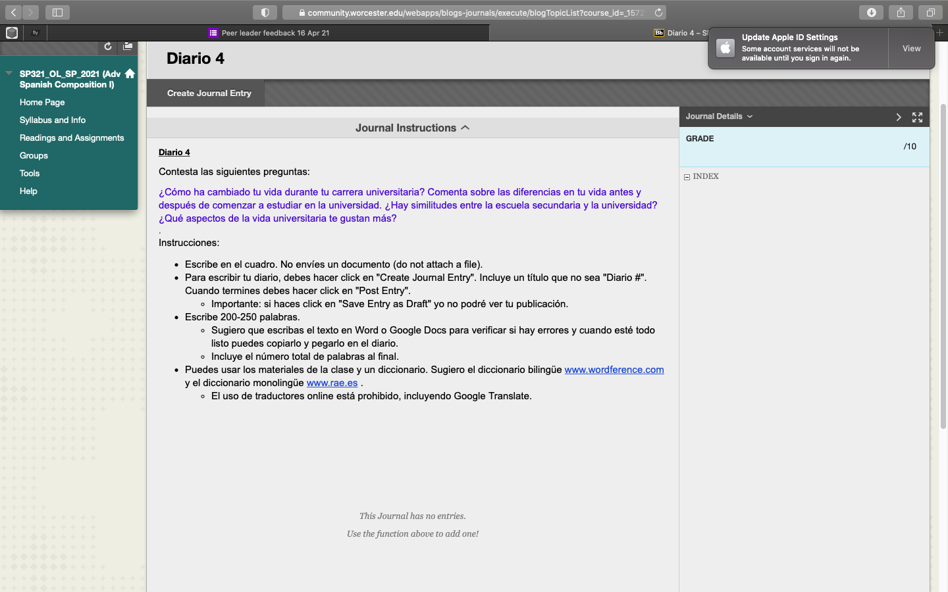
Task: Click the Safari privacy shield icon
Action: [265, 12]
